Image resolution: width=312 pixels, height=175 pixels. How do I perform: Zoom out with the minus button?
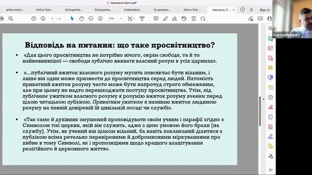click(x=91, y=18)
